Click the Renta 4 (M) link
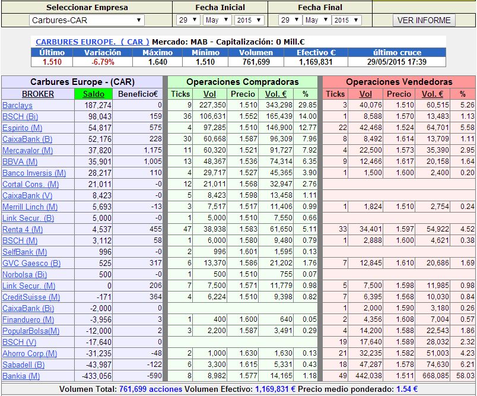This screenshot has width=477, height=396. tap(23, 229)
